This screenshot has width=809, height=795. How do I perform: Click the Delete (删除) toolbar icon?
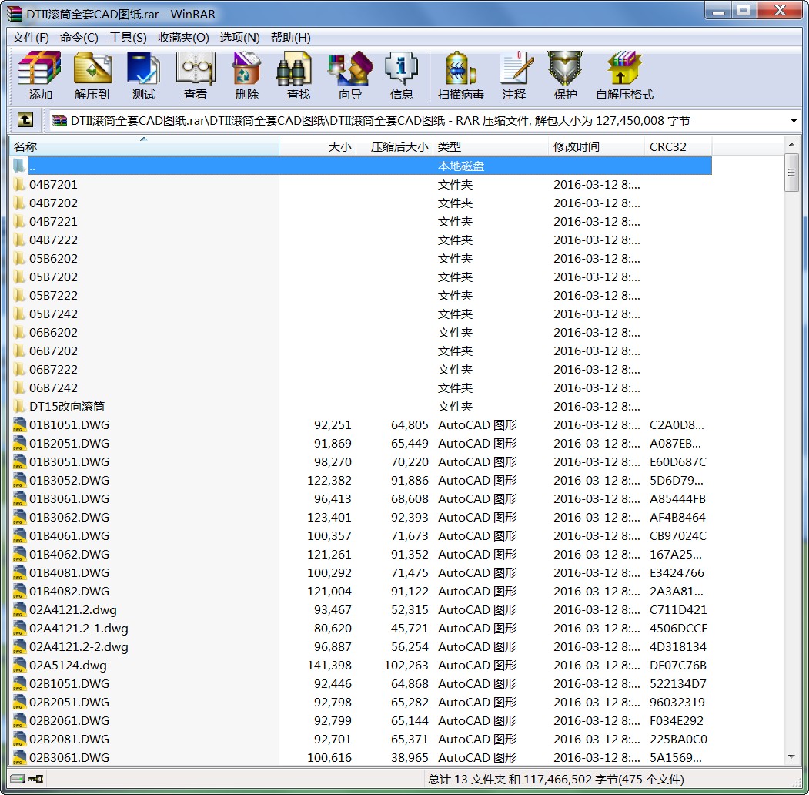(x=247, y=75)
